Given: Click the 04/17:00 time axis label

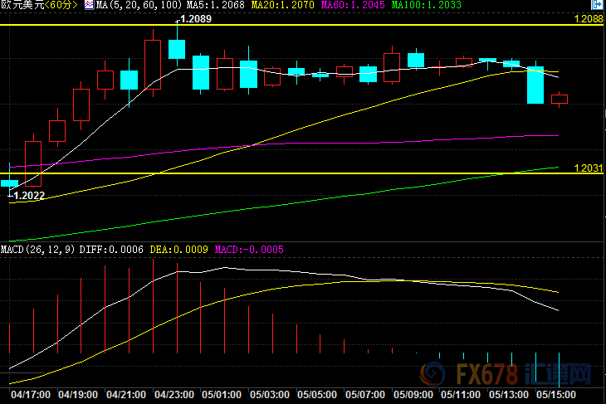Looking at the screenshot, I should (x=28, y=394).
